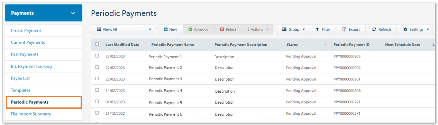Expand the Actions dropdown menu
This screenshot has width=438, height=125.
[x=258, y=29]
